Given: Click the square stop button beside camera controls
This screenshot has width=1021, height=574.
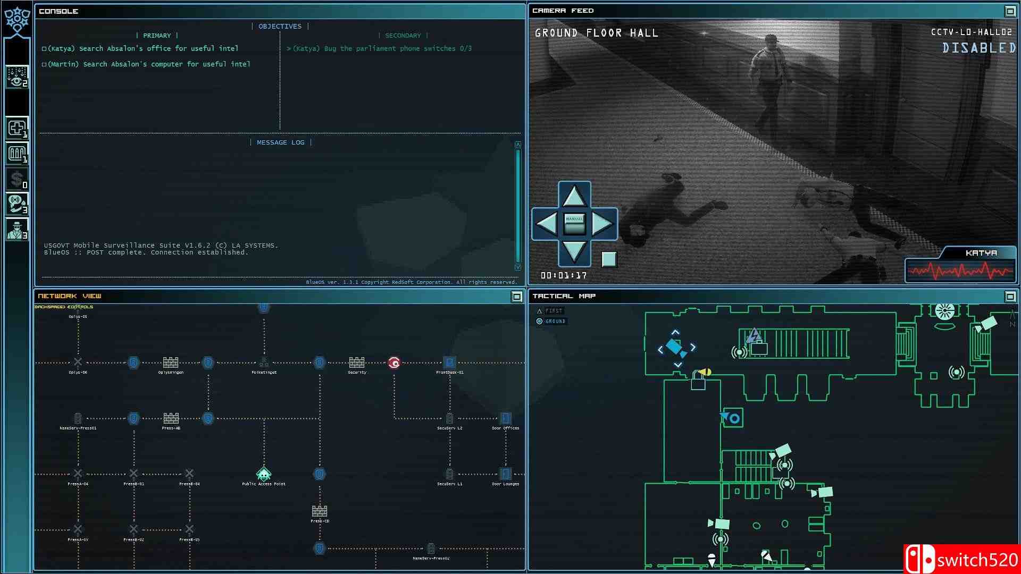Looking at the screenshot, I should [609, 259].
